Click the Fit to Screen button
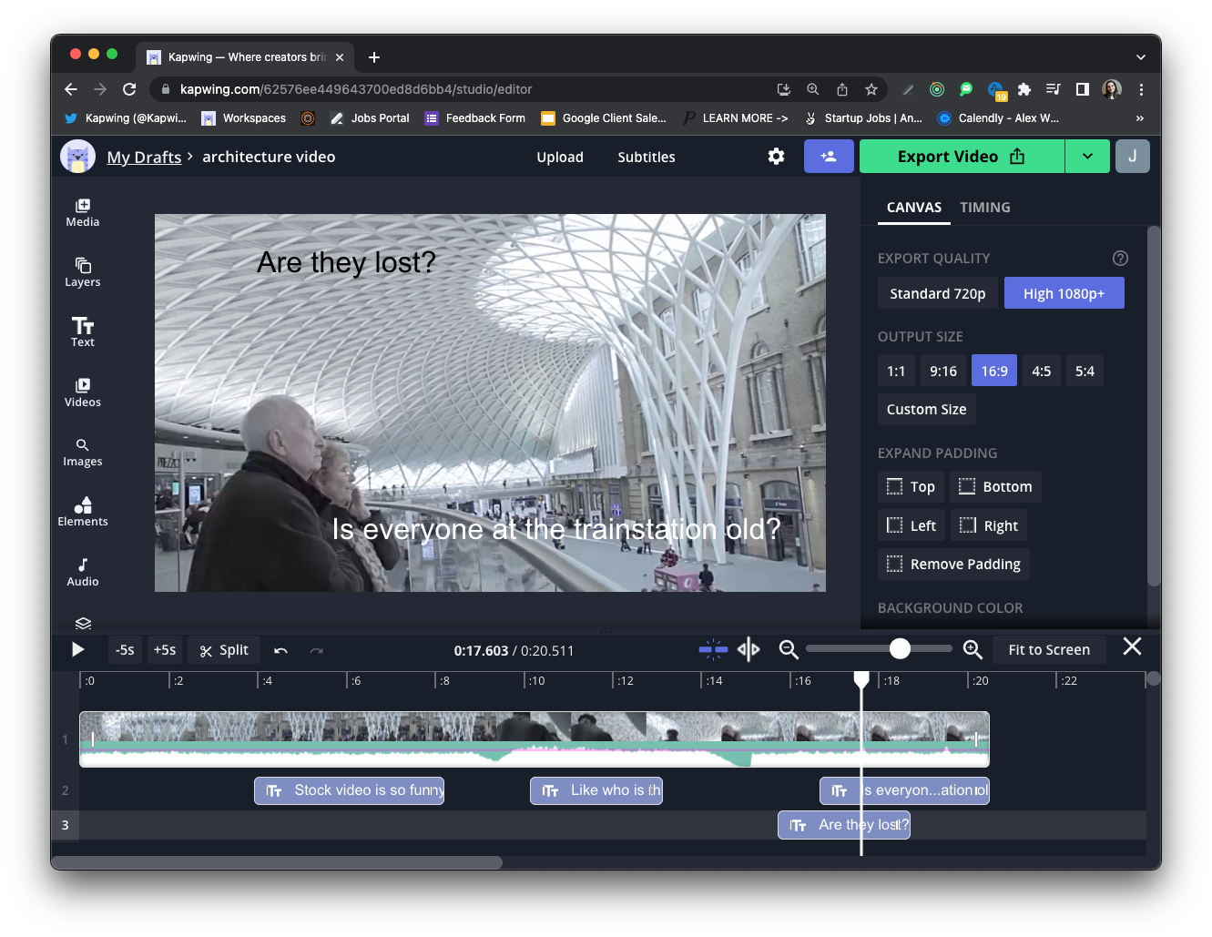The image size is (1212, 937). point(1048,649)
